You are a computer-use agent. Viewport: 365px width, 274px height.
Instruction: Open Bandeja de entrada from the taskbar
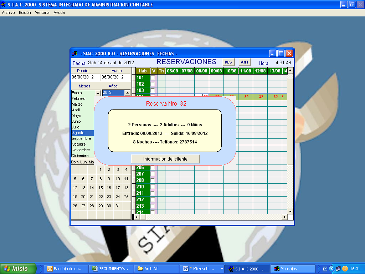[66, 269]
